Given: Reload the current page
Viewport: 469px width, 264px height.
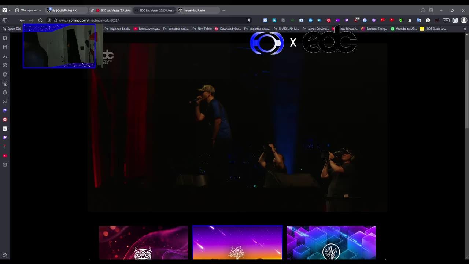Looking at the screenshot, I should [x=40, y=20].
